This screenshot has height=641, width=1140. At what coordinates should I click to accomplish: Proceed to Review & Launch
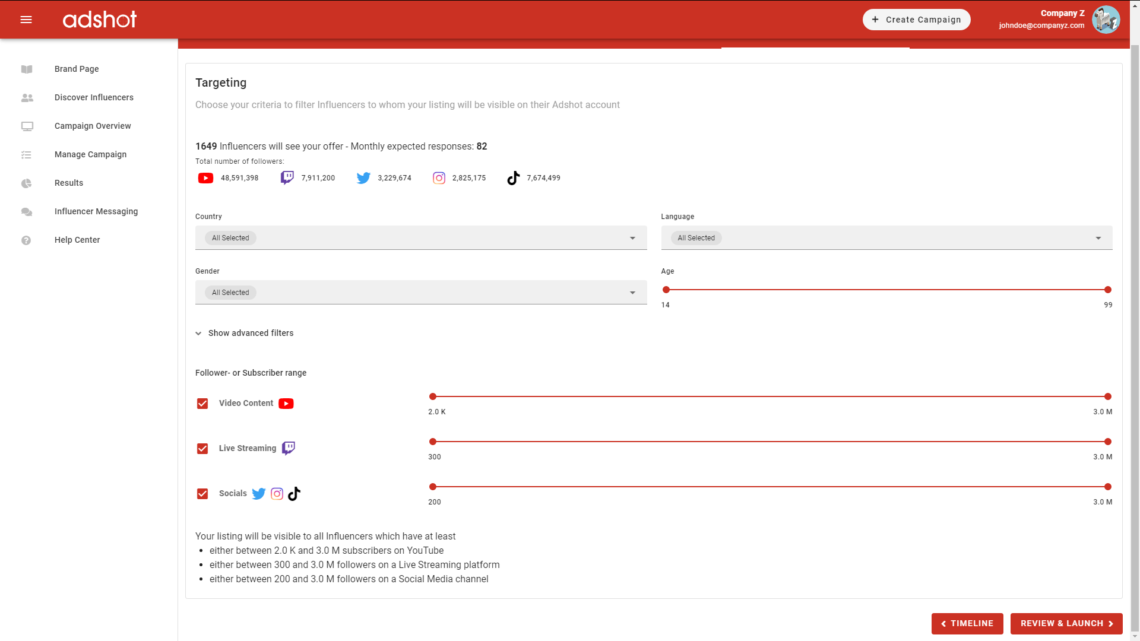(1066, 623)
